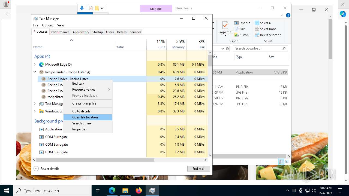Open Explorer address history dropdown
The height and width of the screenshot is (196, 349).
[x=222, y=48]
